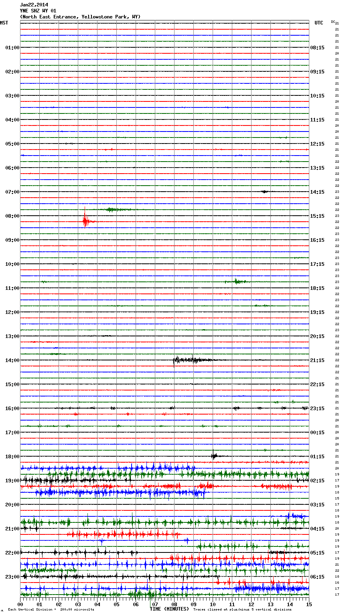The image size is (341, 615).
Task: Click the '23:15' UTC time label
Action: point(317,409)
